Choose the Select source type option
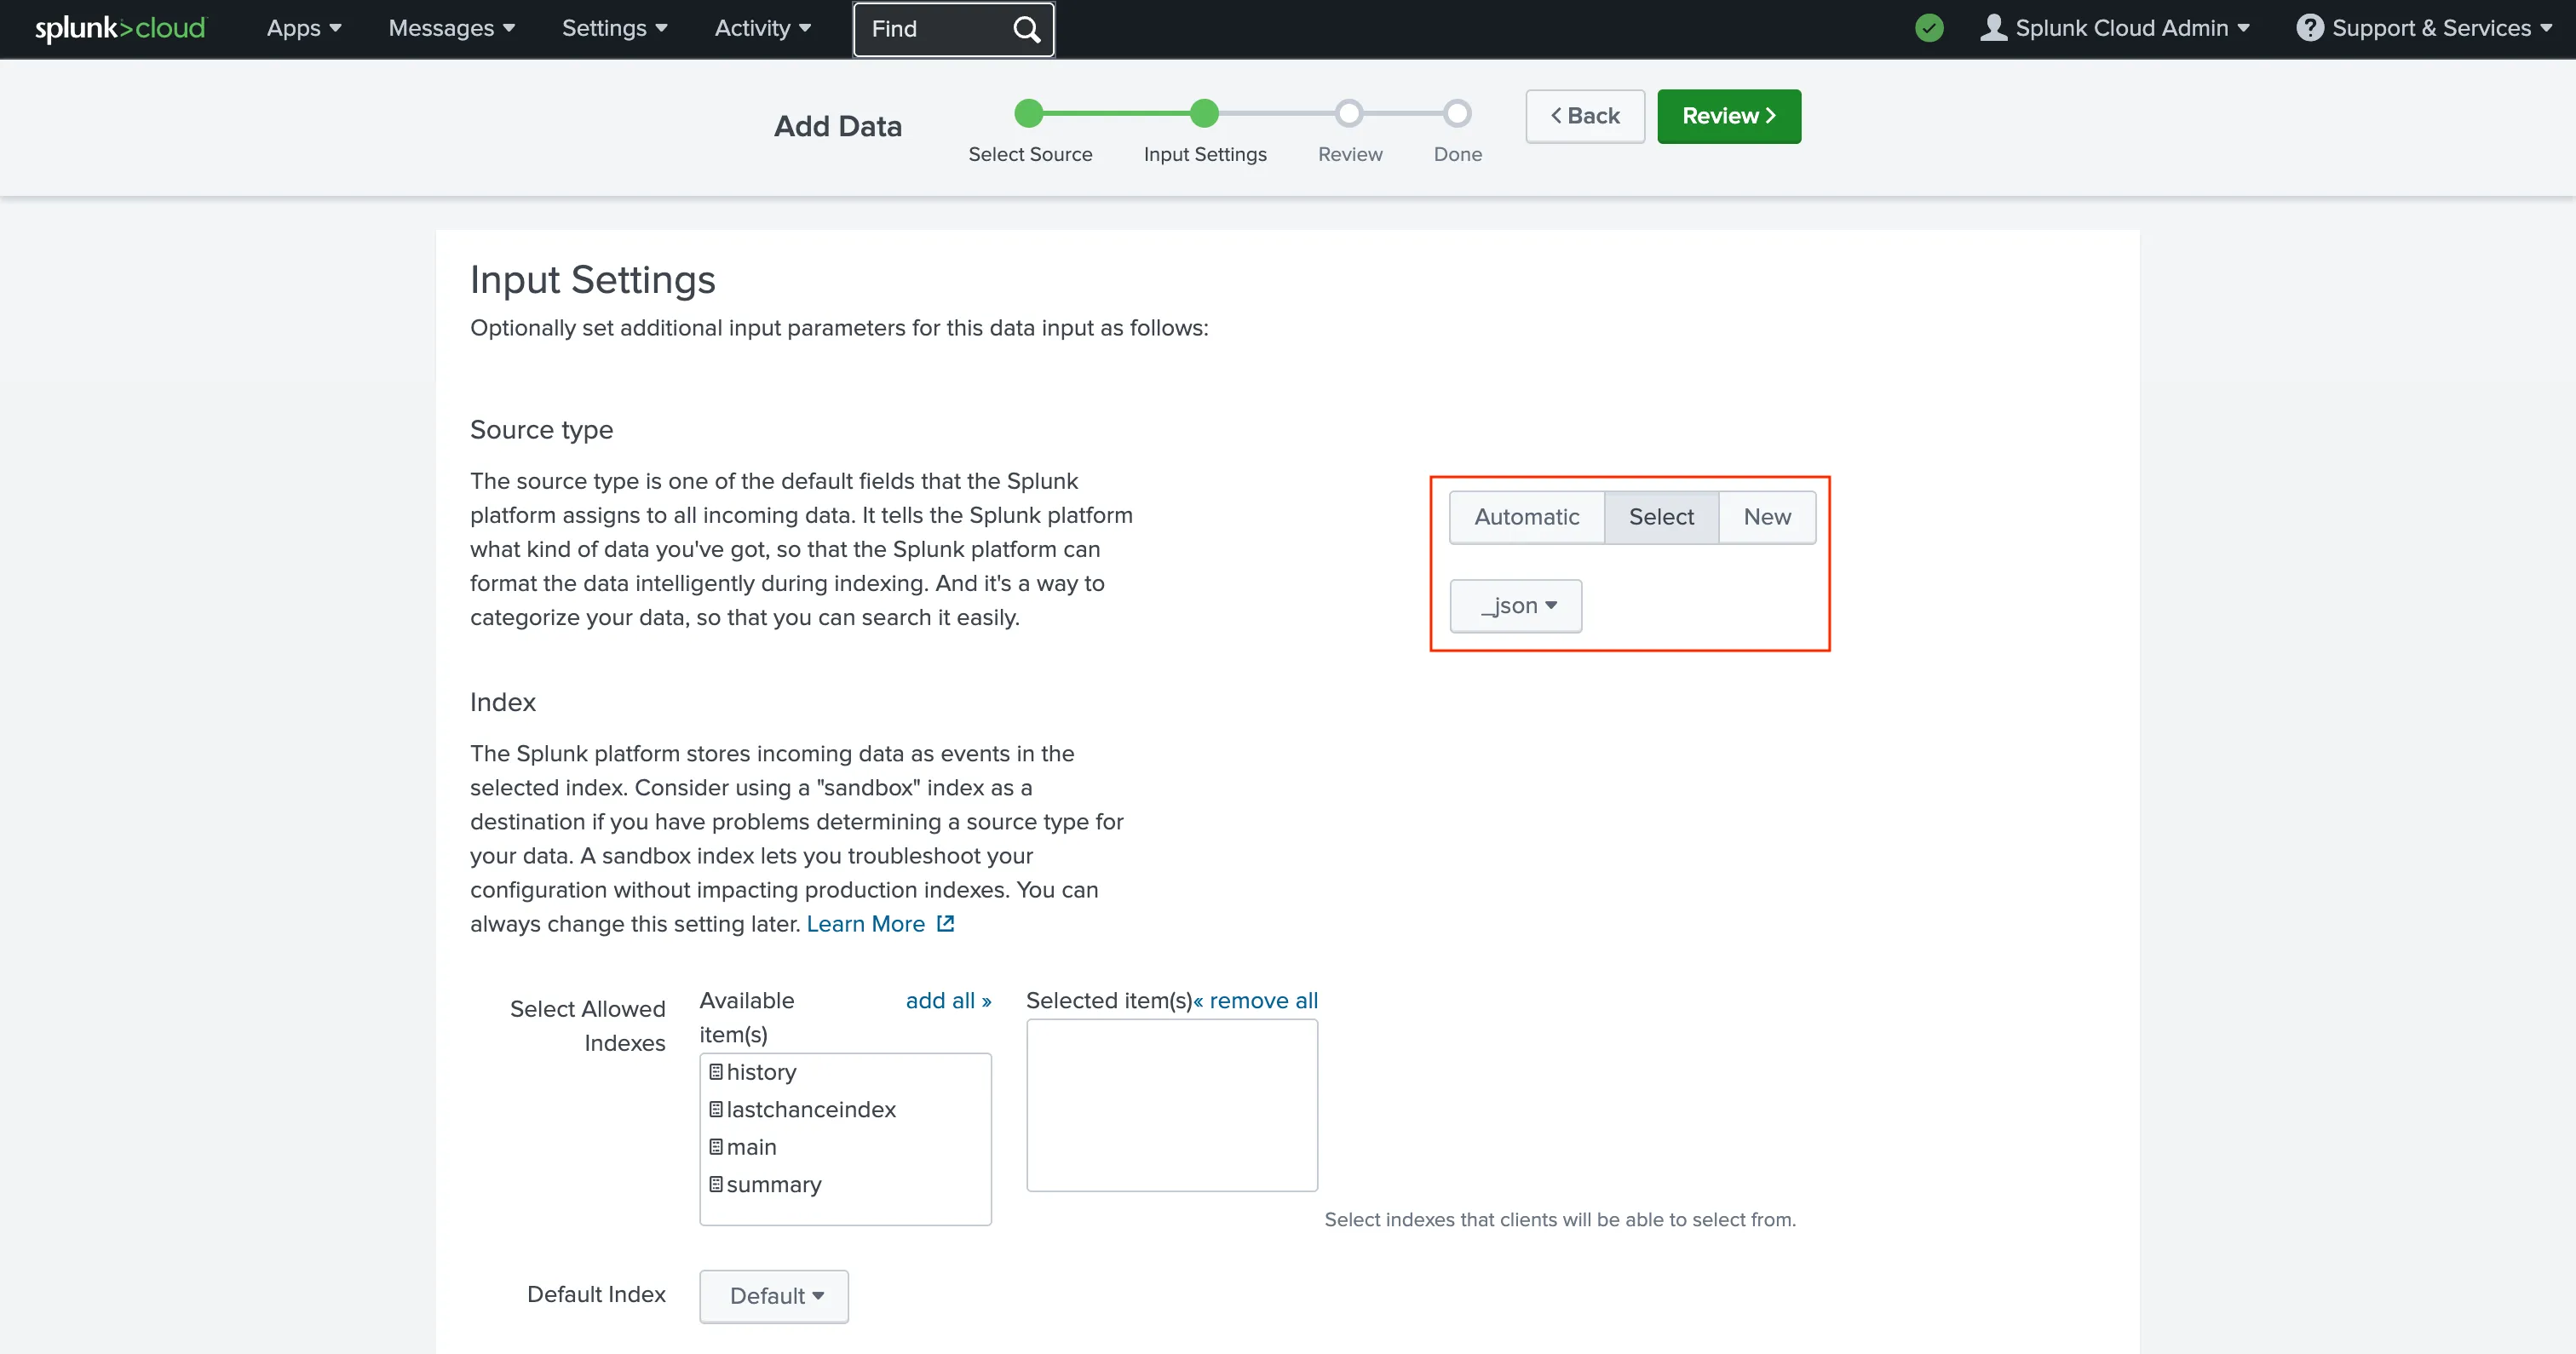2576x1354 pixels. pyautogui.click(x=1661, y=517)
